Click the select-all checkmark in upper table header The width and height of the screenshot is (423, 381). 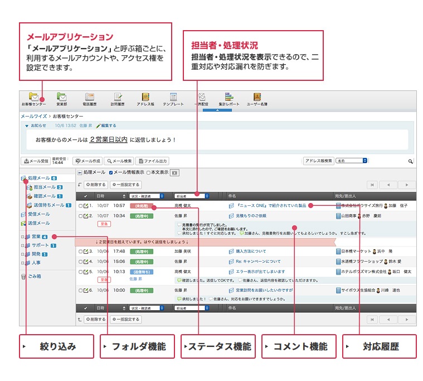pyautogui.click(x=85, y=196)
